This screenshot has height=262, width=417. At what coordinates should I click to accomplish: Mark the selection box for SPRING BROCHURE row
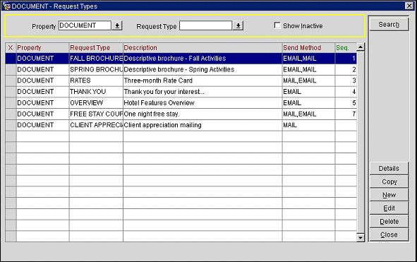(x=11, y=69)
